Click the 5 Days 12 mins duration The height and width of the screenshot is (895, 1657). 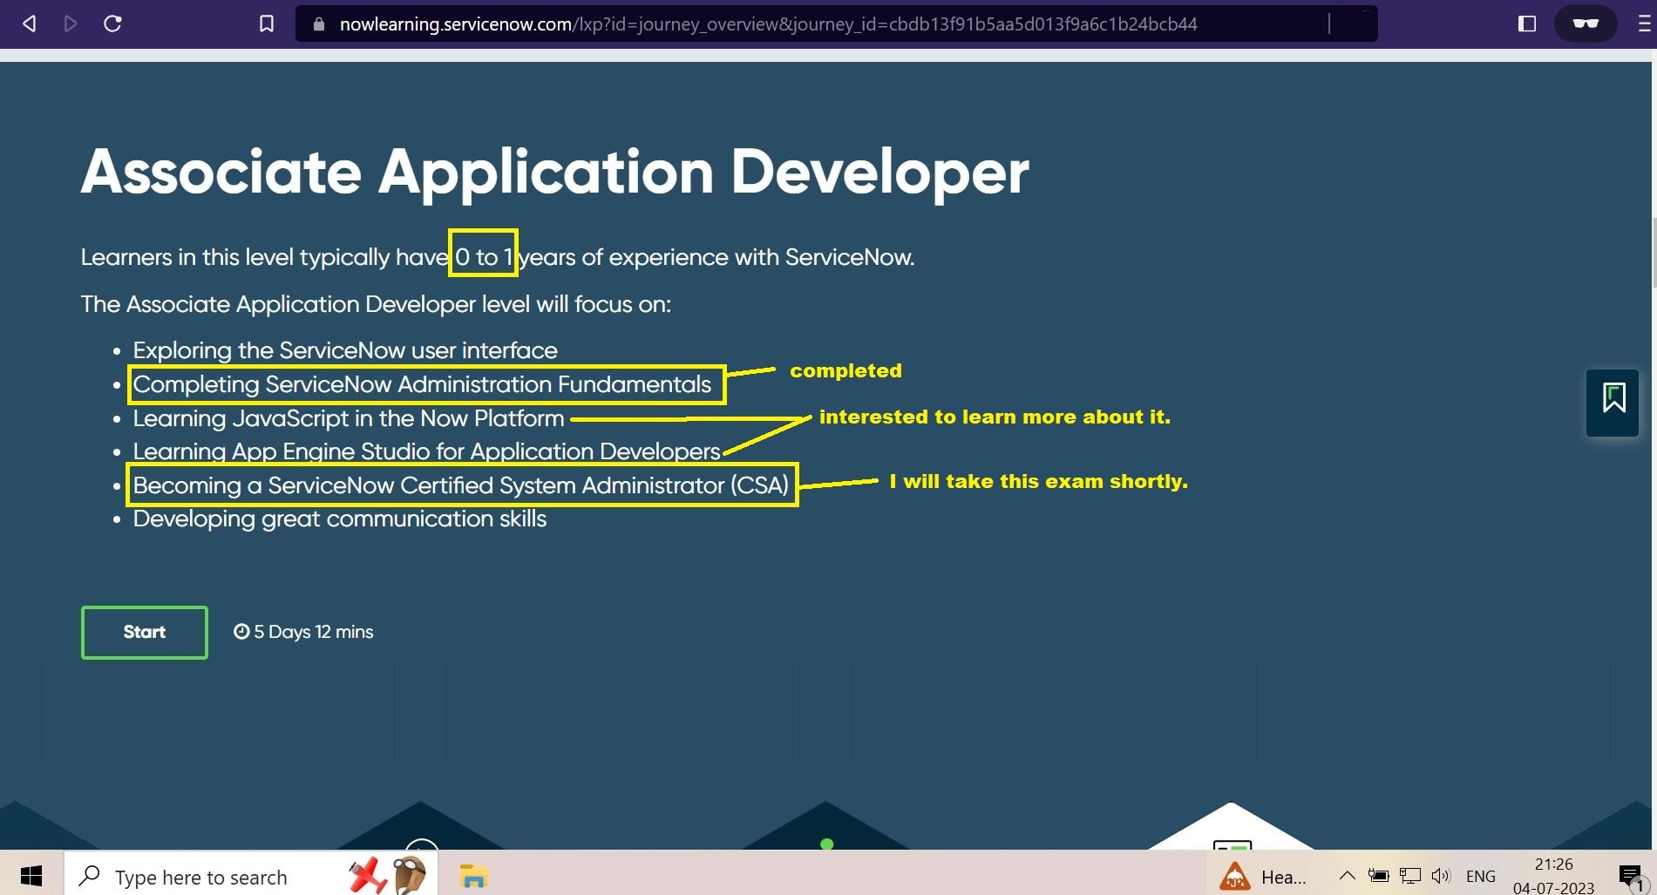(303, 632)
